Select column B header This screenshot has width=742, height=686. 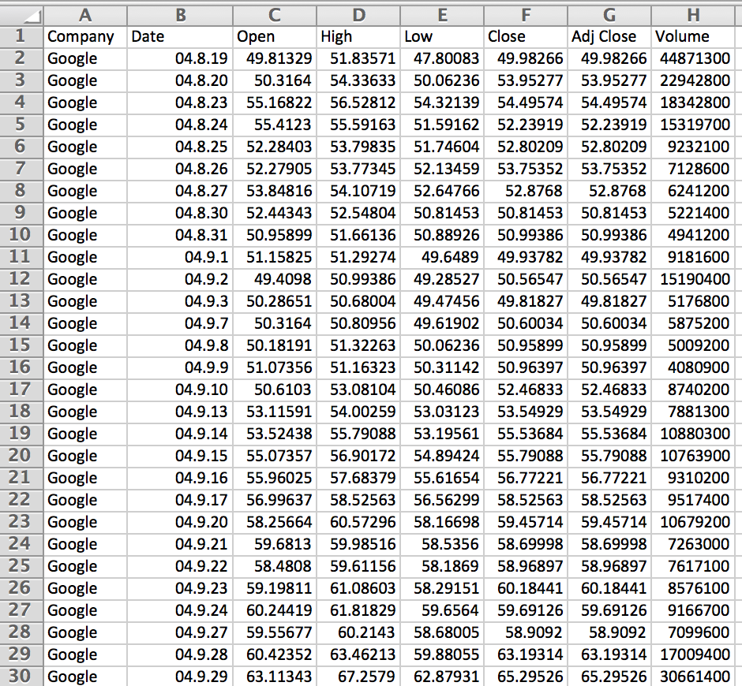click(x=180, y=16)
